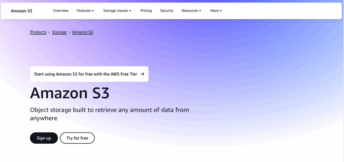Expand the Features dropdown menu
Viewport: 344px width, 162px height.
tap(85, 10)
